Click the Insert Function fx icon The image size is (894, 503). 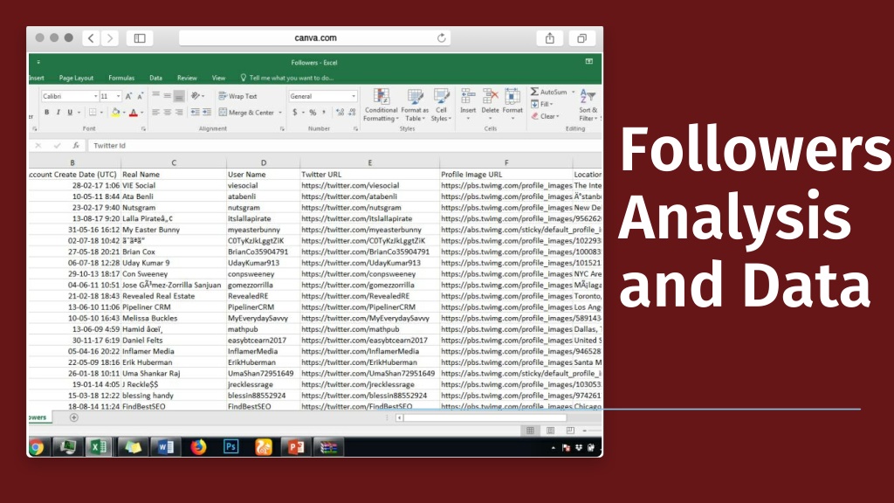(x=75, y=146)
